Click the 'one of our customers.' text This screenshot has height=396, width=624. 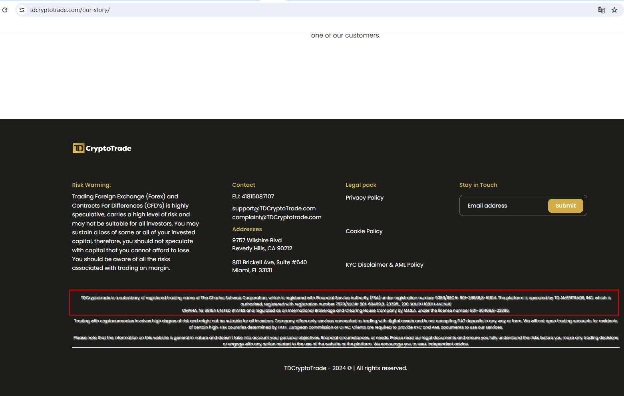(x=346, y=36)
